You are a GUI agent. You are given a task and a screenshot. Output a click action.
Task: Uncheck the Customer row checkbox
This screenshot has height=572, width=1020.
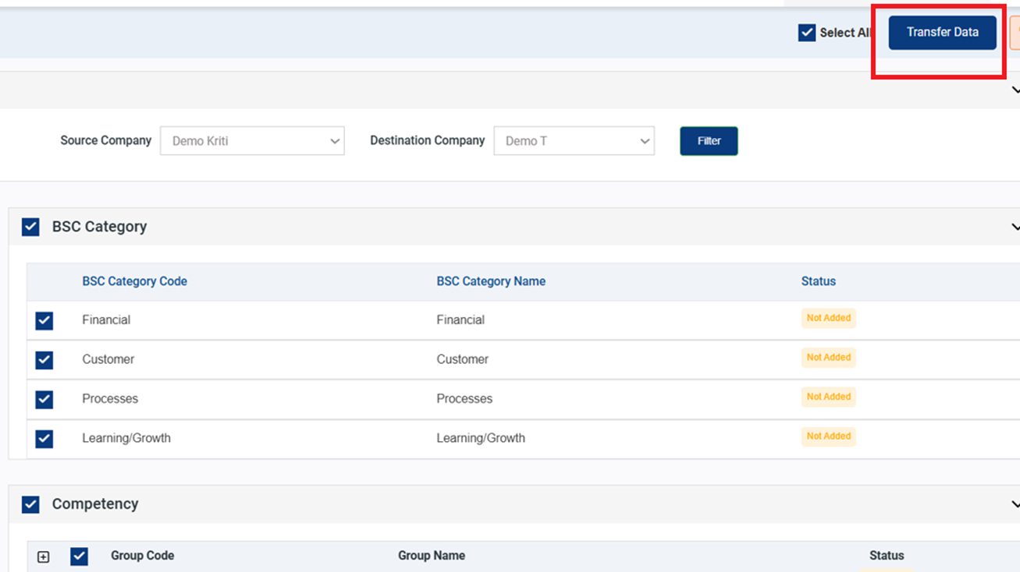tap(44, 360)
